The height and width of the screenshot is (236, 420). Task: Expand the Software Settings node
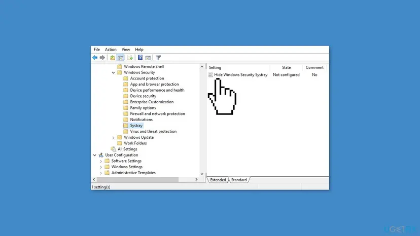(x=101, y=161)
